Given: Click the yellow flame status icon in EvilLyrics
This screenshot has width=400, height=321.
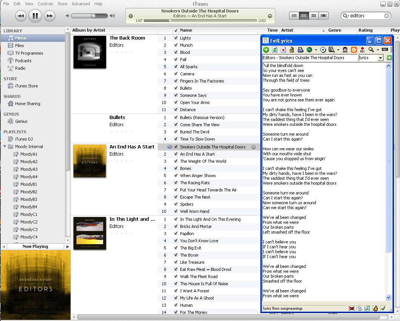Looking at the screenshot, I should pyautogui.click(x=375, y=309).
